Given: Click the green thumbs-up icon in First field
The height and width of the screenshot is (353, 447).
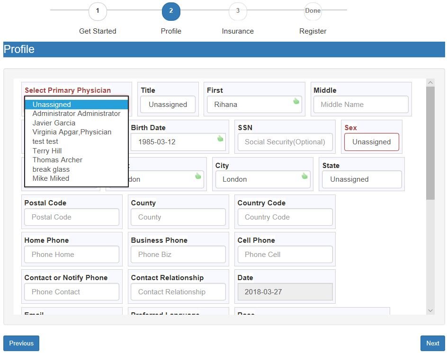Looking at the screenshot, I should (296, 101).
